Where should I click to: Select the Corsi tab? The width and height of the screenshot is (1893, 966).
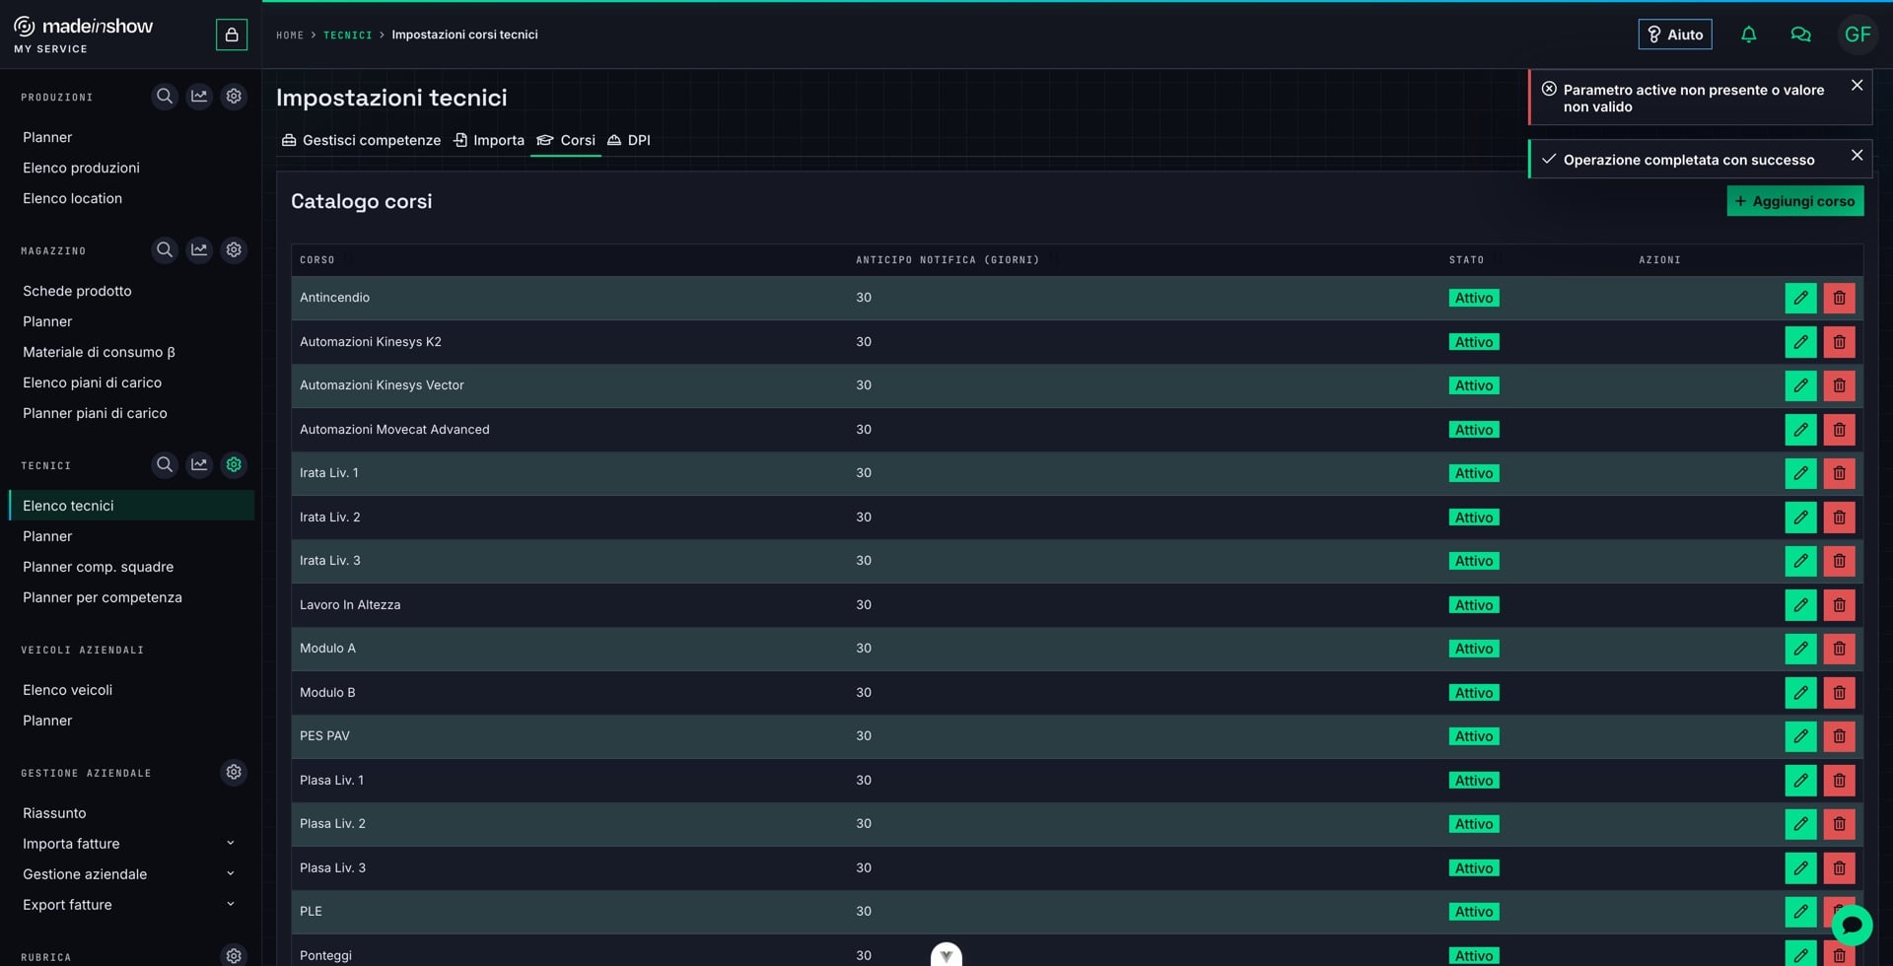coord(566,140)
